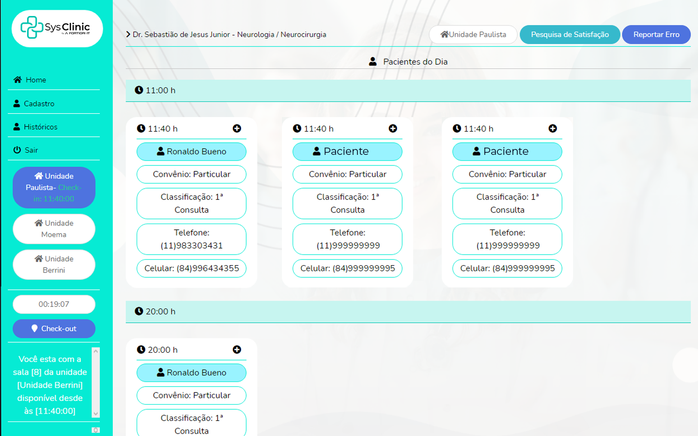Click the SysClinic logo
Viewport: 698px width, 436px height.
click(57, 29)
